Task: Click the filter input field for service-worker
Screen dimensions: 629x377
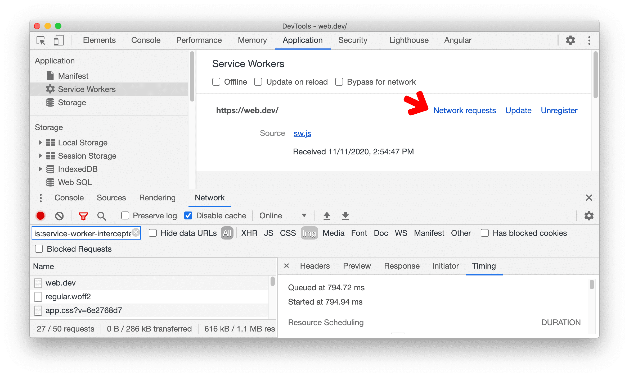Action: [x=85, y=232]
